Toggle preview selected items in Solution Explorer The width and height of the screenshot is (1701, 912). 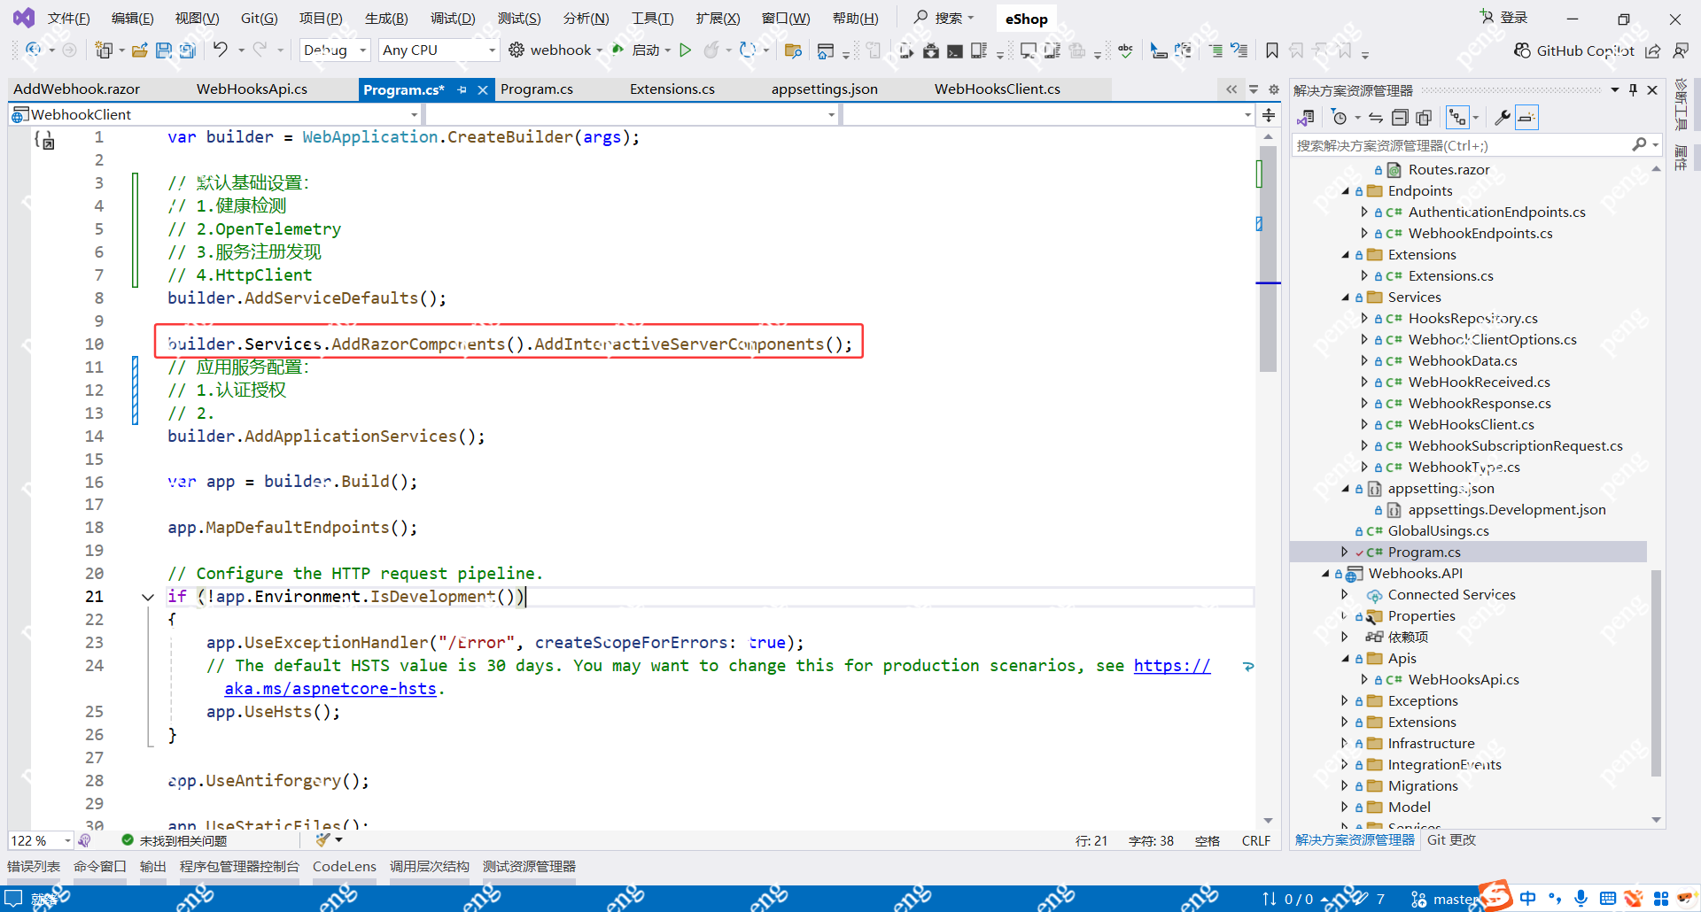[x=1526, y=118]
